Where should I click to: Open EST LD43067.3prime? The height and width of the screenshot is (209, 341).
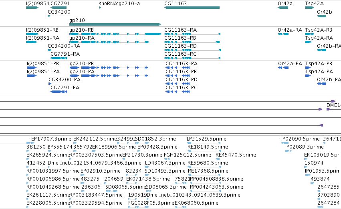(x=165, y=163)
